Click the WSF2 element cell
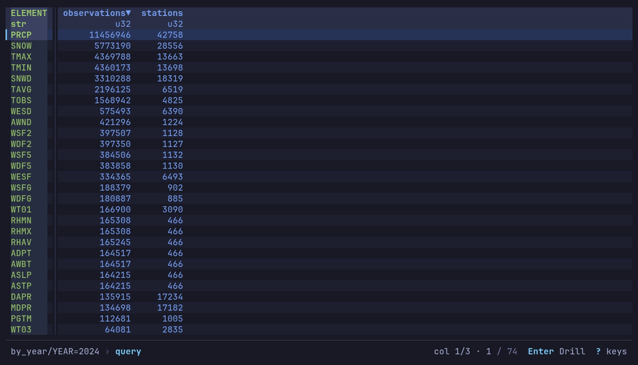Image resolution: width=638 pixels, height=365 pixels. [x=21, y=133]
